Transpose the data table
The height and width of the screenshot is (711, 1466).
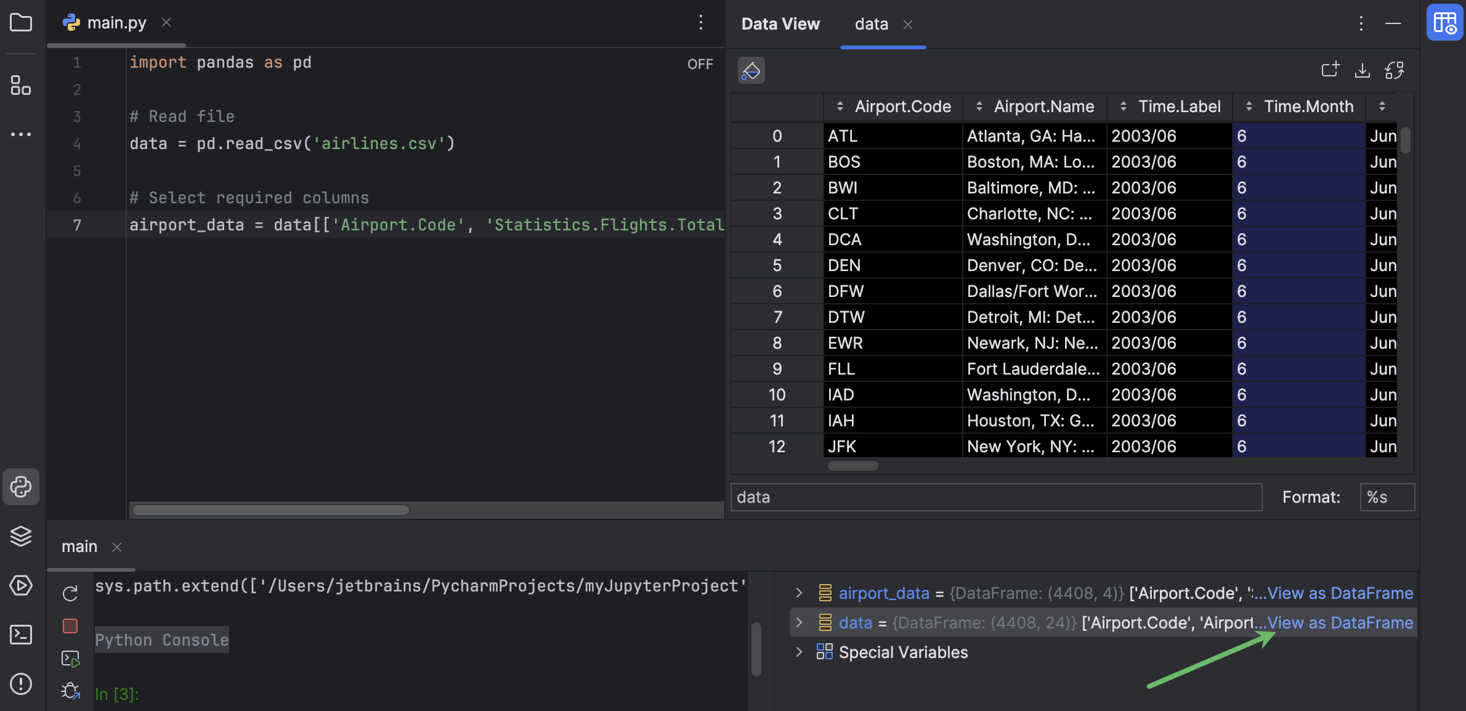pos(1395,70)
